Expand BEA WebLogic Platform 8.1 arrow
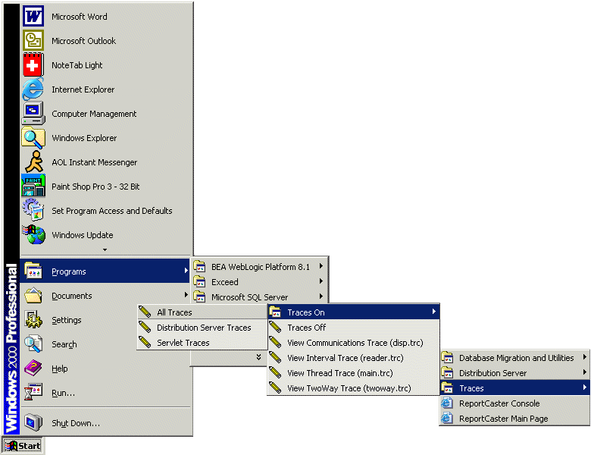The height and width of the screenshot is (455, 591). click(321, 266)
